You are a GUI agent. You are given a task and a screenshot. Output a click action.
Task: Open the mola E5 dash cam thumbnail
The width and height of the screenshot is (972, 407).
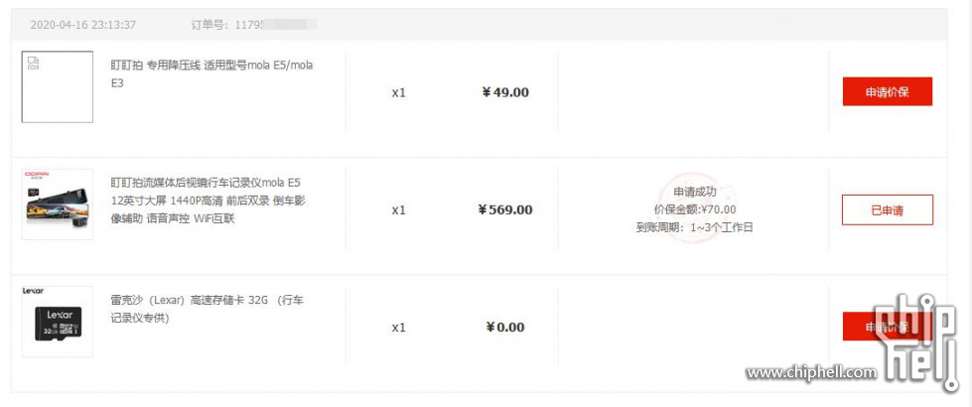tap(57, 204)
